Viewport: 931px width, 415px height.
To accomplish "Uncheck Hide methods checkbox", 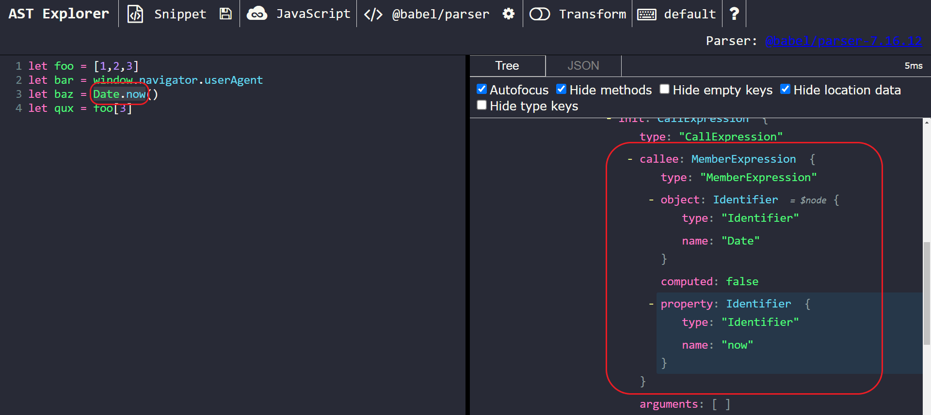I will click(561, 89).
